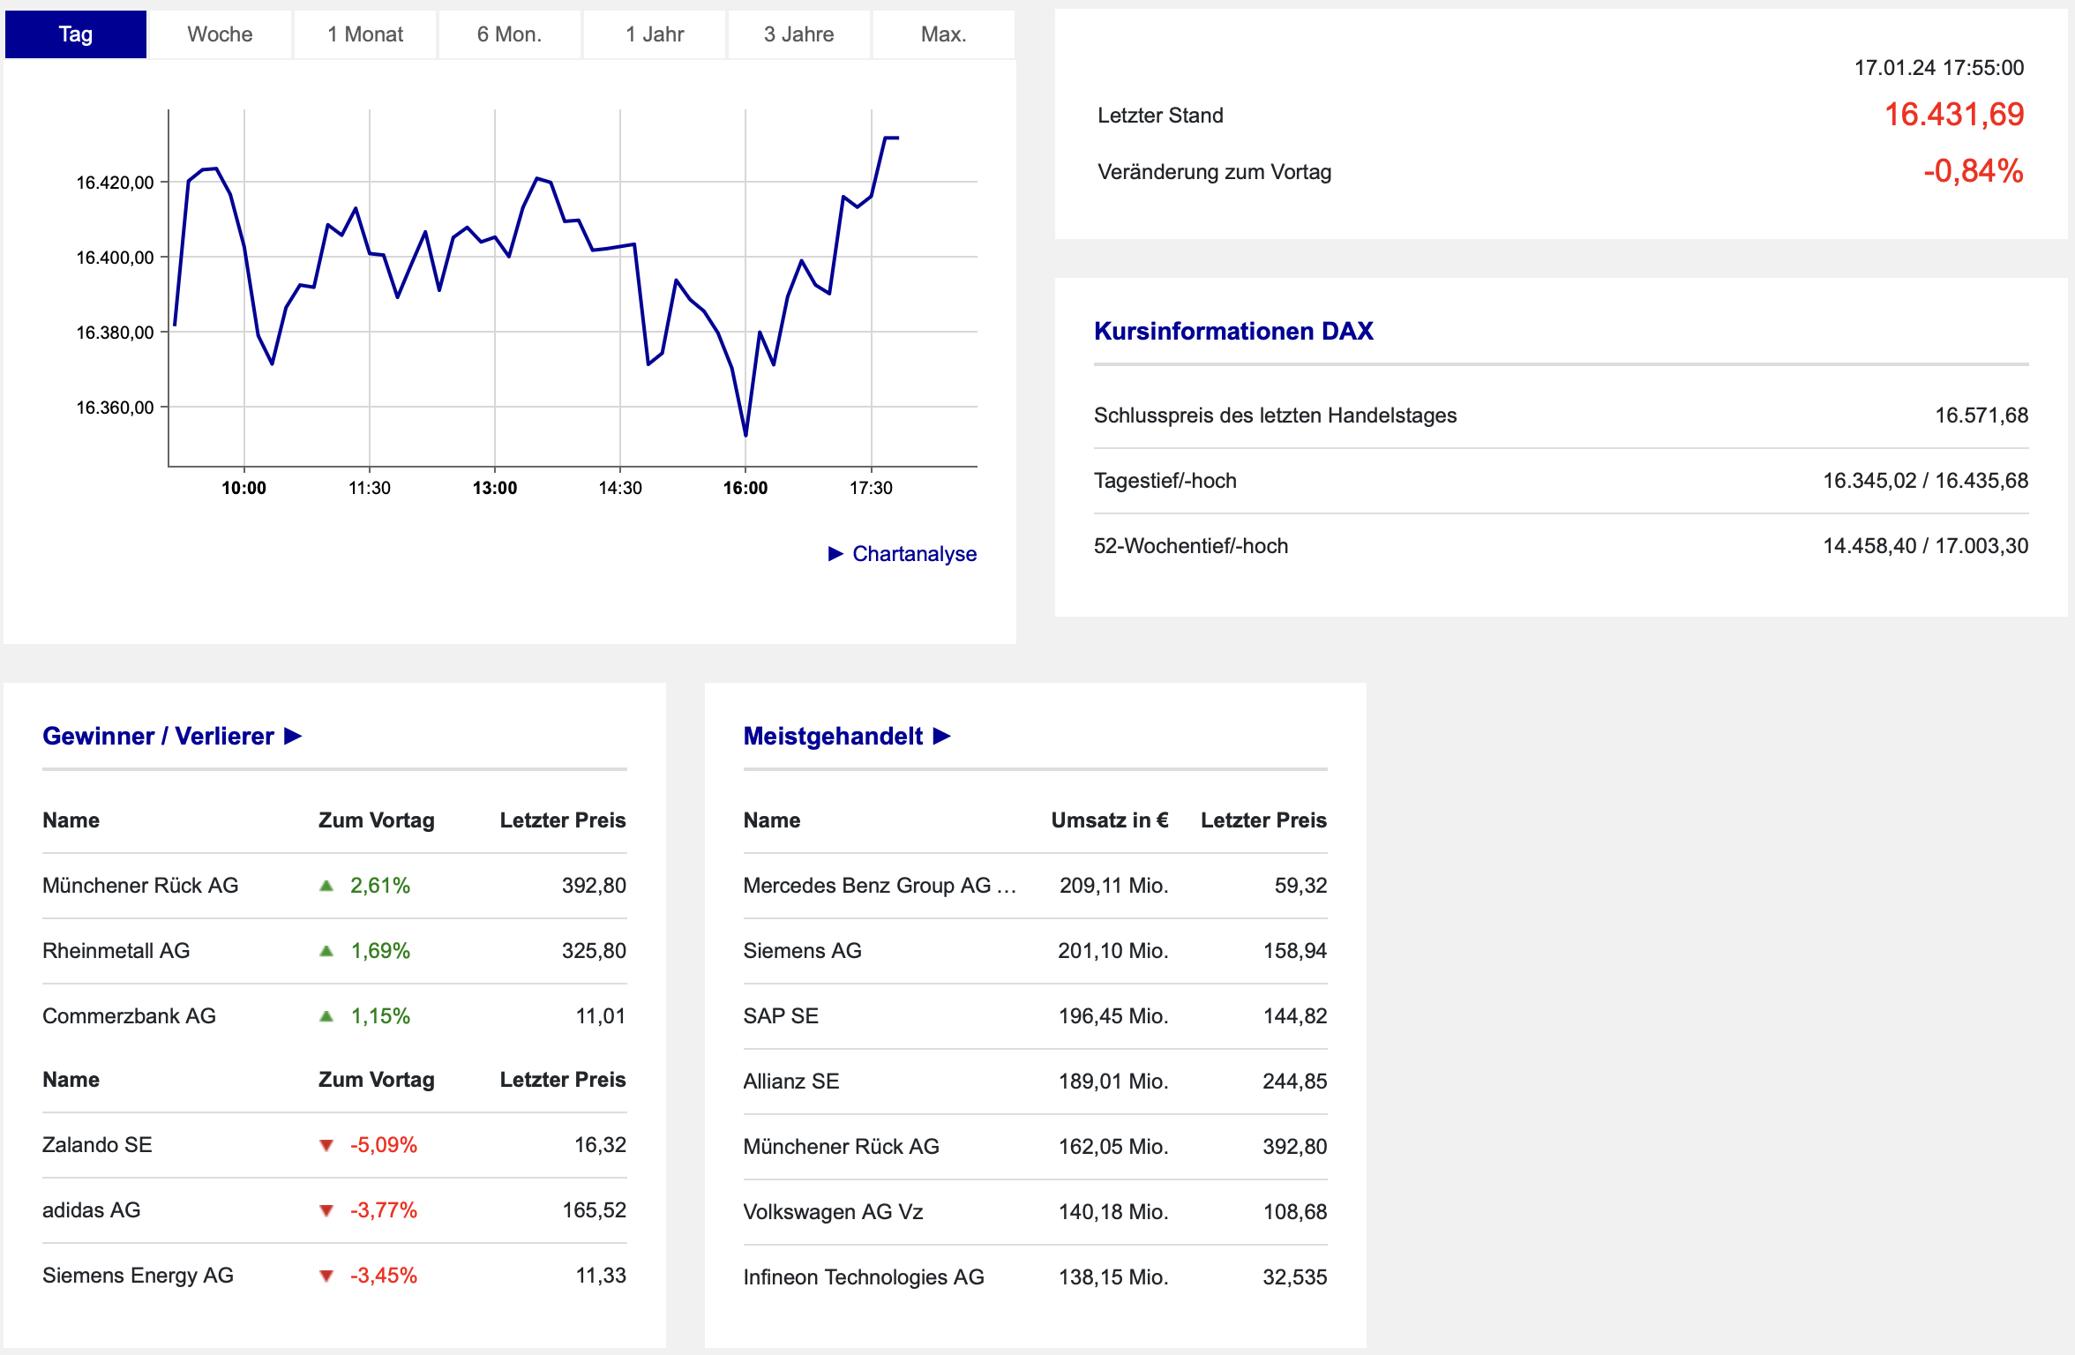The height and width of the screenshot is (1355, 2075).
Task: Switch chart to Woche tab
Action: (220, 34)
